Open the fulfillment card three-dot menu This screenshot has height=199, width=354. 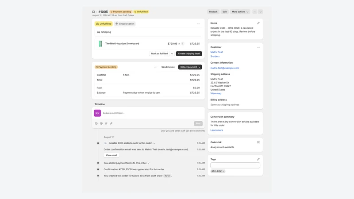coord(199,24)
